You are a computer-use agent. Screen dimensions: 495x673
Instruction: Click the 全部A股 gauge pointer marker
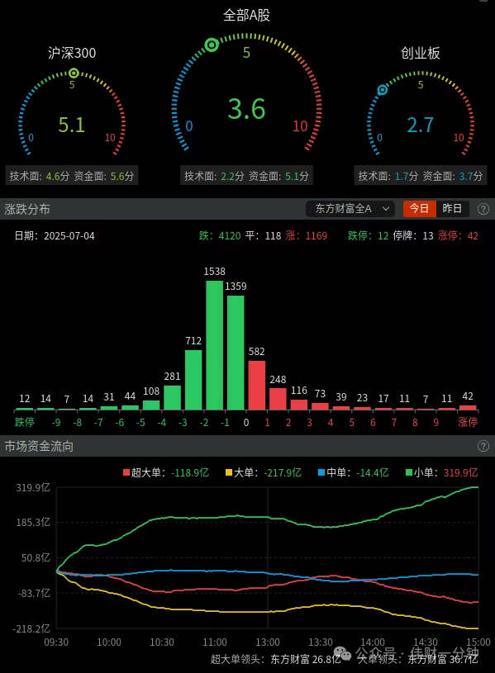212,45
